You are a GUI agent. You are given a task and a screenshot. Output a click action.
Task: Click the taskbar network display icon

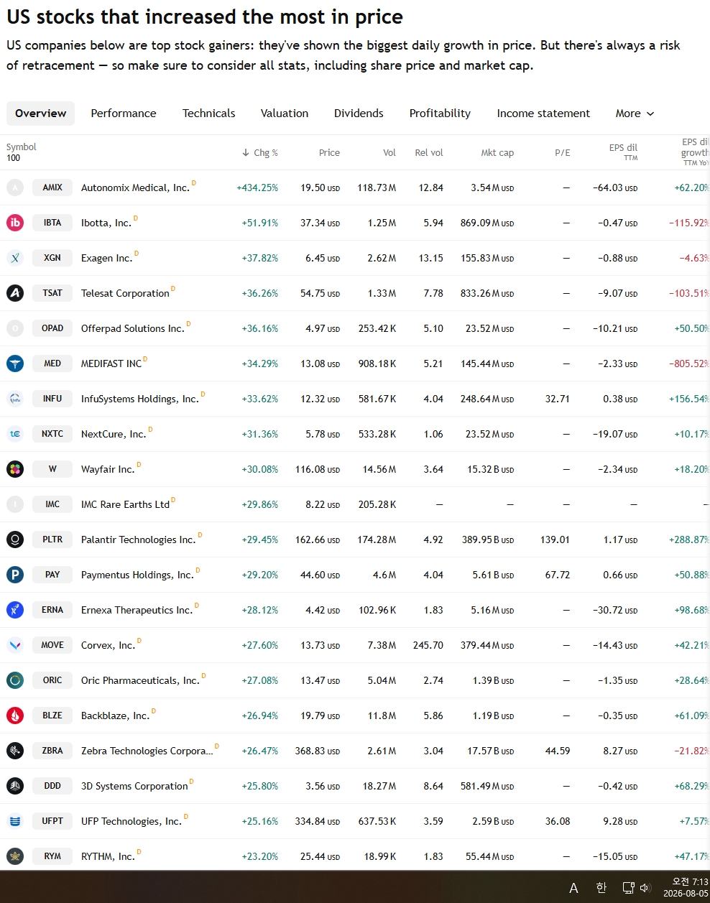click(628, 888)
